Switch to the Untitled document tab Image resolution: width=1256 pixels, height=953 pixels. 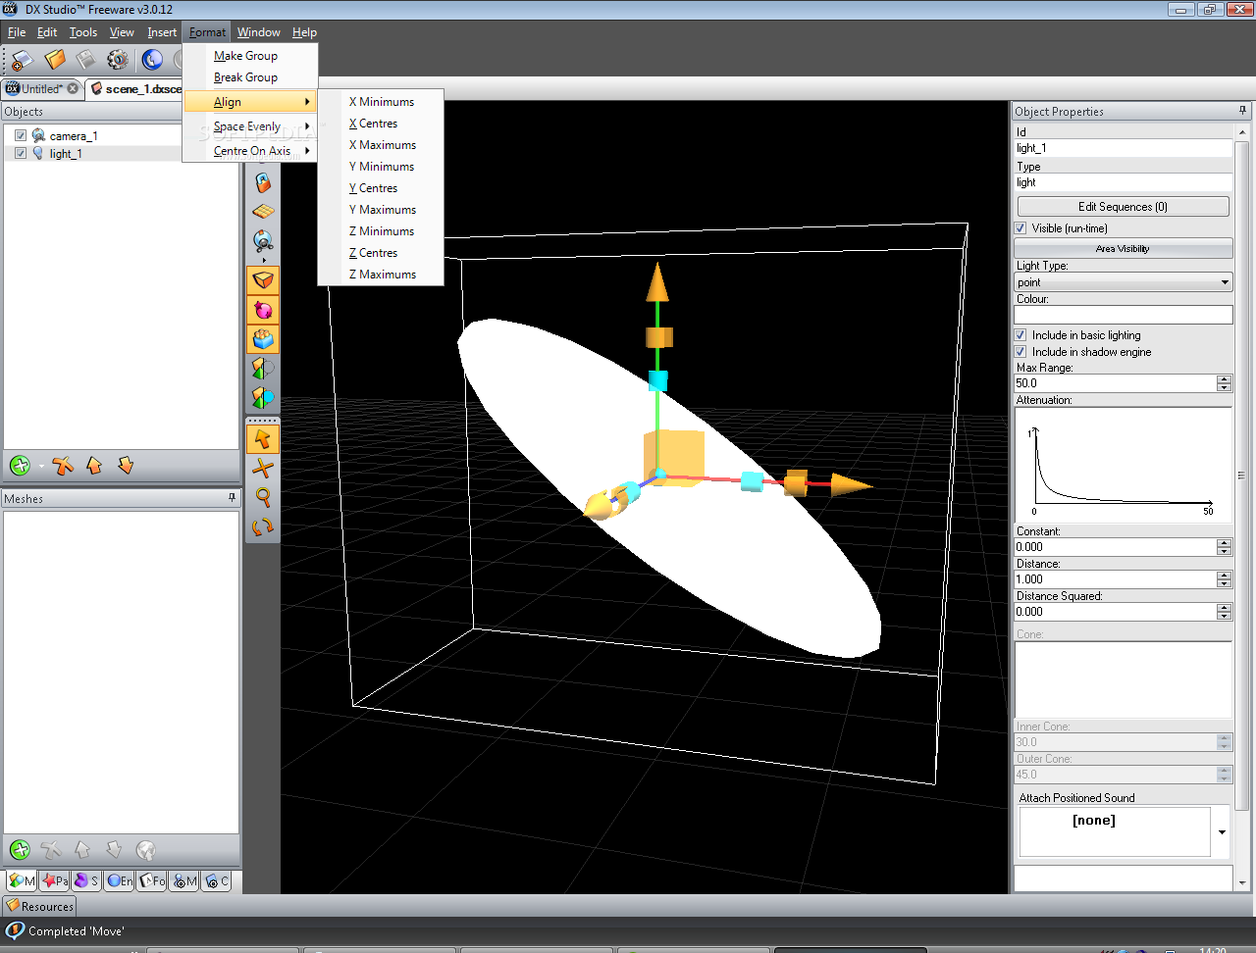(41, 88)
